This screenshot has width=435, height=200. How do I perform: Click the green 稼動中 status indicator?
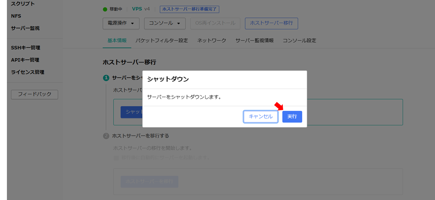pyautogui.click(x=105, y=9)
